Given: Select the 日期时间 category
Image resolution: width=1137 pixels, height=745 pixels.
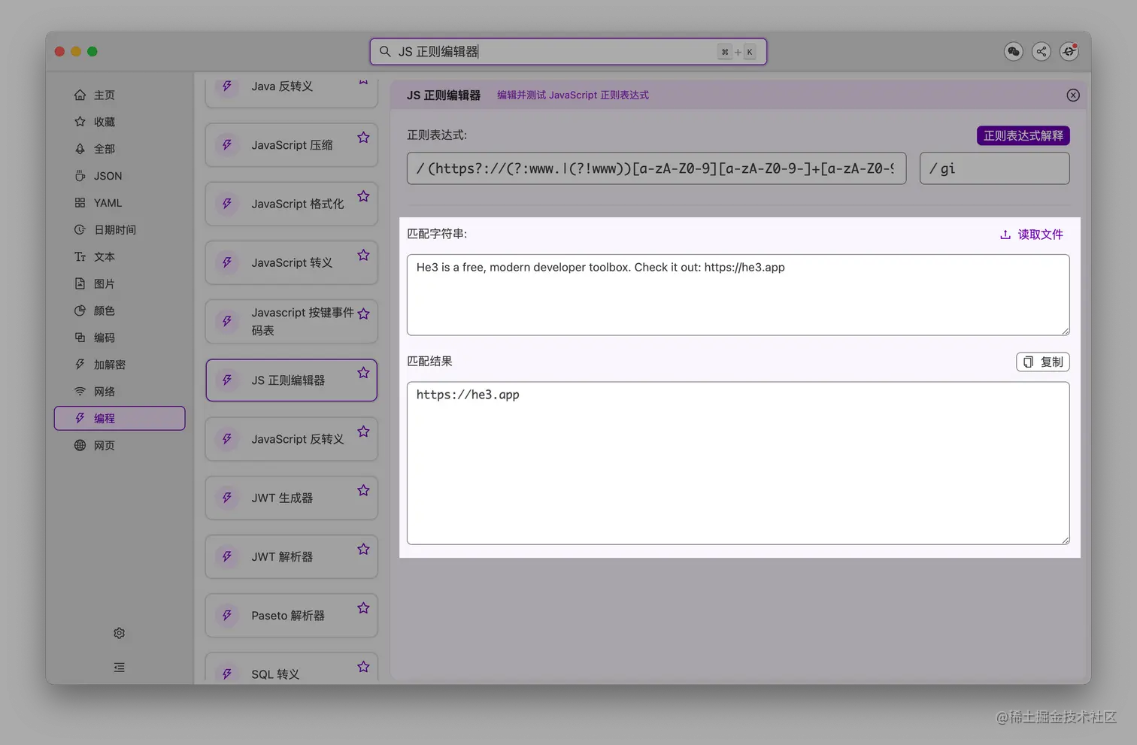Looking at the screenshot, I should click(x=120, y=229).
